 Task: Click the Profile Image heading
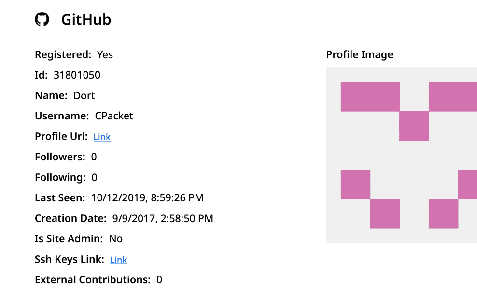point(359,54)
